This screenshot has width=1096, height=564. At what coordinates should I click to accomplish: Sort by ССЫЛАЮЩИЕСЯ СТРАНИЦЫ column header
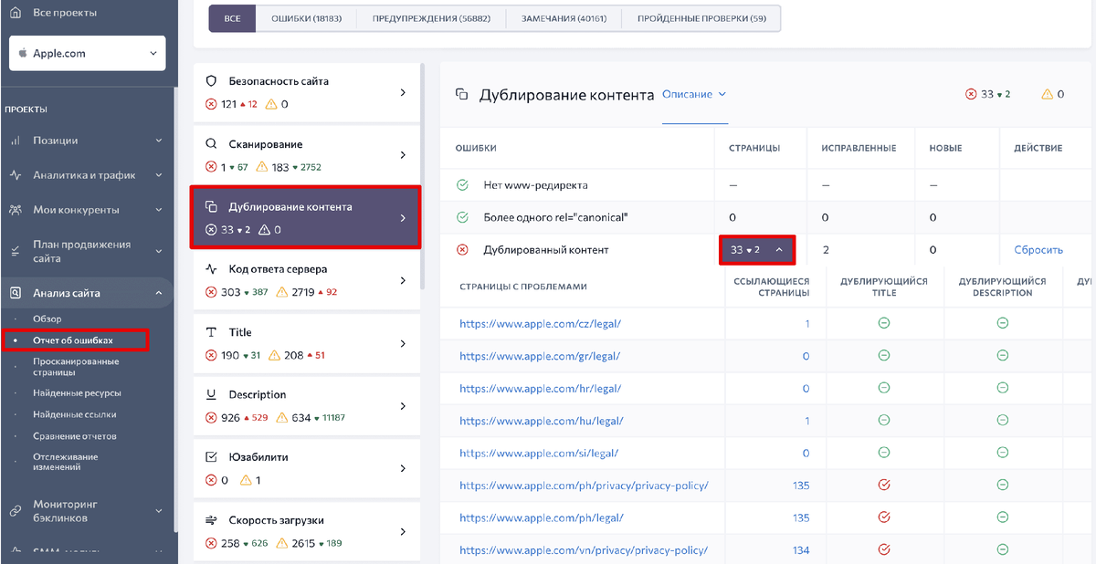point(772,287)
